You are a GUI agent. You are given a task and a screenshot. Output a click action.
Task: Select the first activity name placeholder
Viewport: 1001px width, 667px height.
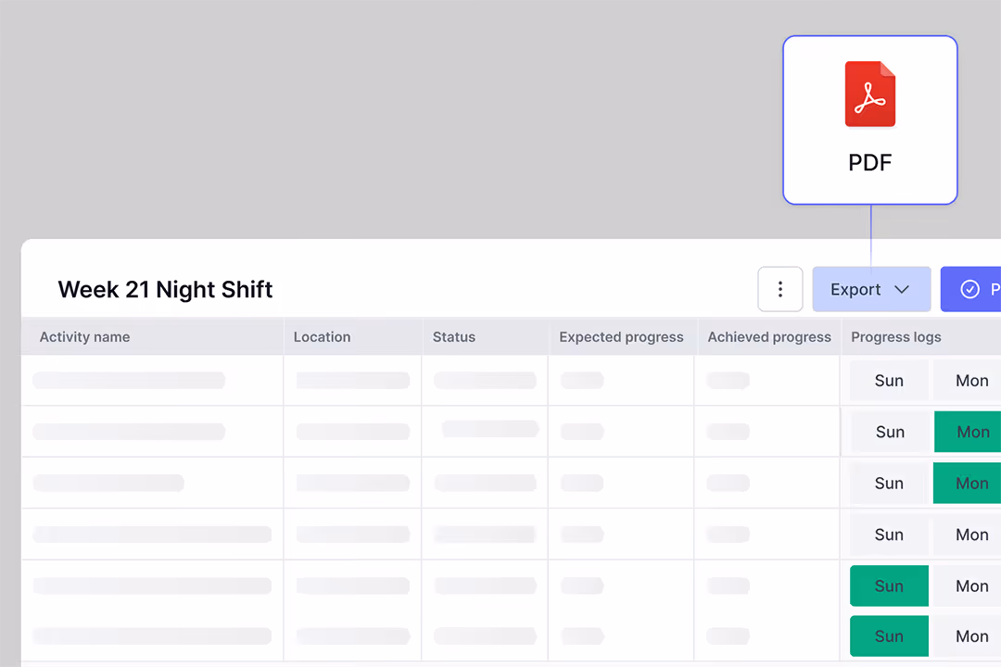coord(129,380)
